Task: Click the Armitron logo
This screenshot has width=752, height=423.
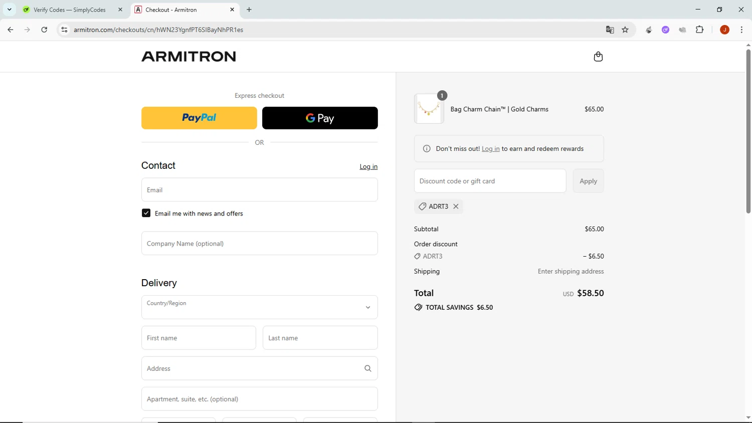Action: coord(189,57)
